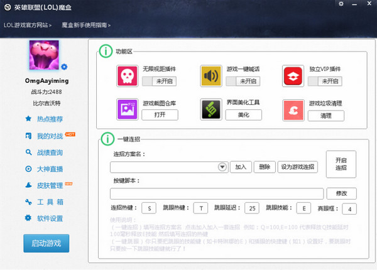Click the magnifier icon beside 战绩查询
The width and height of the screenshot is (377, 270).
pyautogui.click(x=28, y=152)
